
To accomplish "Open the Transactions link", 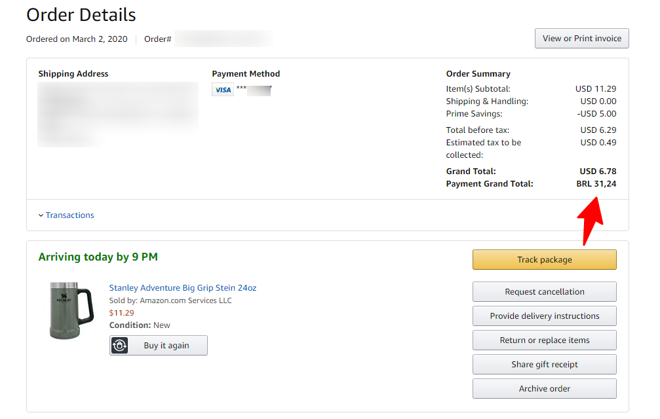I will coord(70,215).
